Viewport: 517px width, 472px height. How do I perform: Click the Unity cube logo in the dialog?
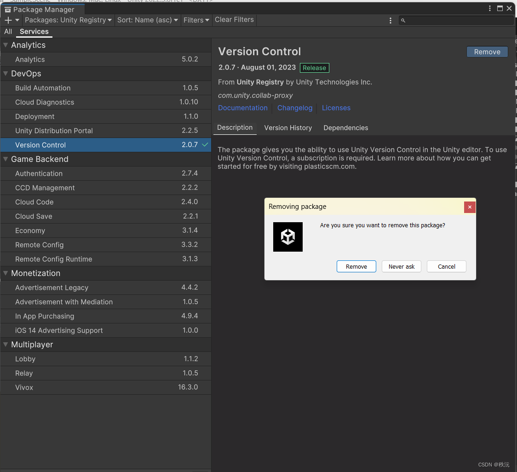pyautogui.click(x=287, y=237)
